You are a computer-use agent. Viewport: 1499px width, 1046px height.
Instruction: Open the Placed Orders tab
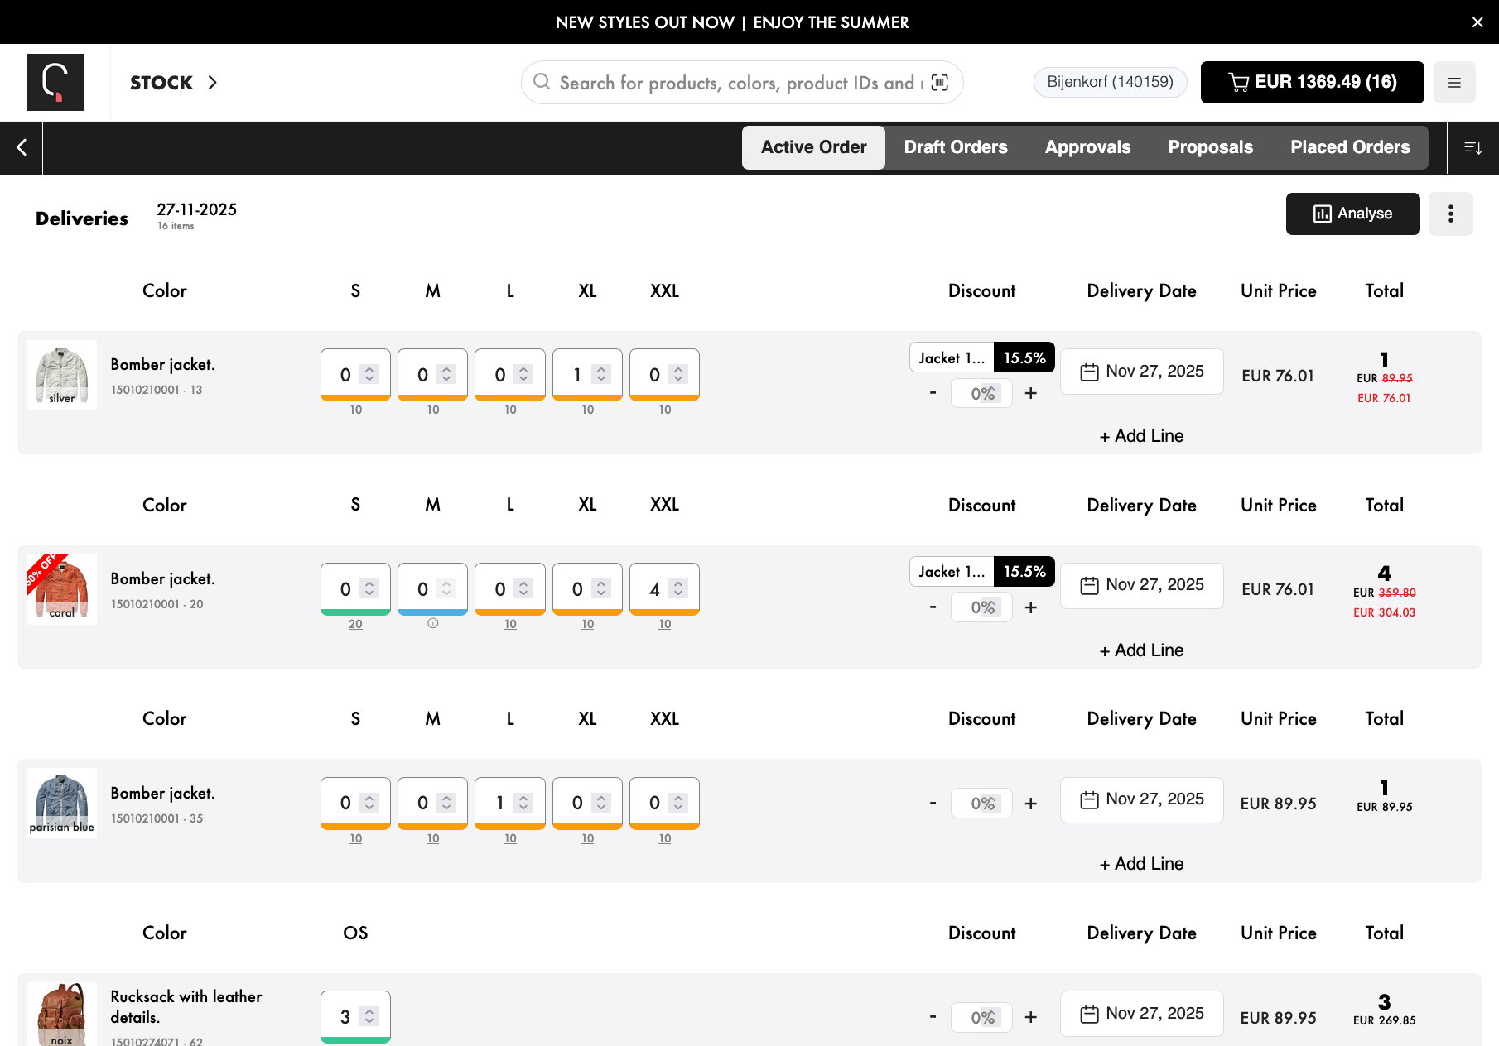(1349, 147)
